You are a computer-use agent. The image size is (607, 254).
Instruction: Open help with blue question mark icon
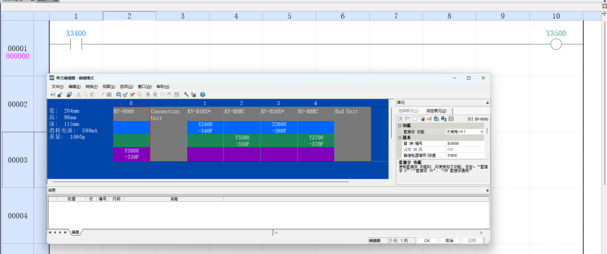pyautogui.click(x=202, y=95)
